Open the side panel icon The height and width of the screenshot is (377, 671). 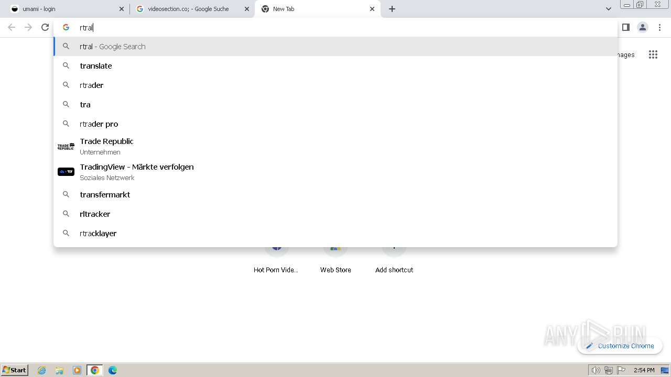tap(625, 27)
